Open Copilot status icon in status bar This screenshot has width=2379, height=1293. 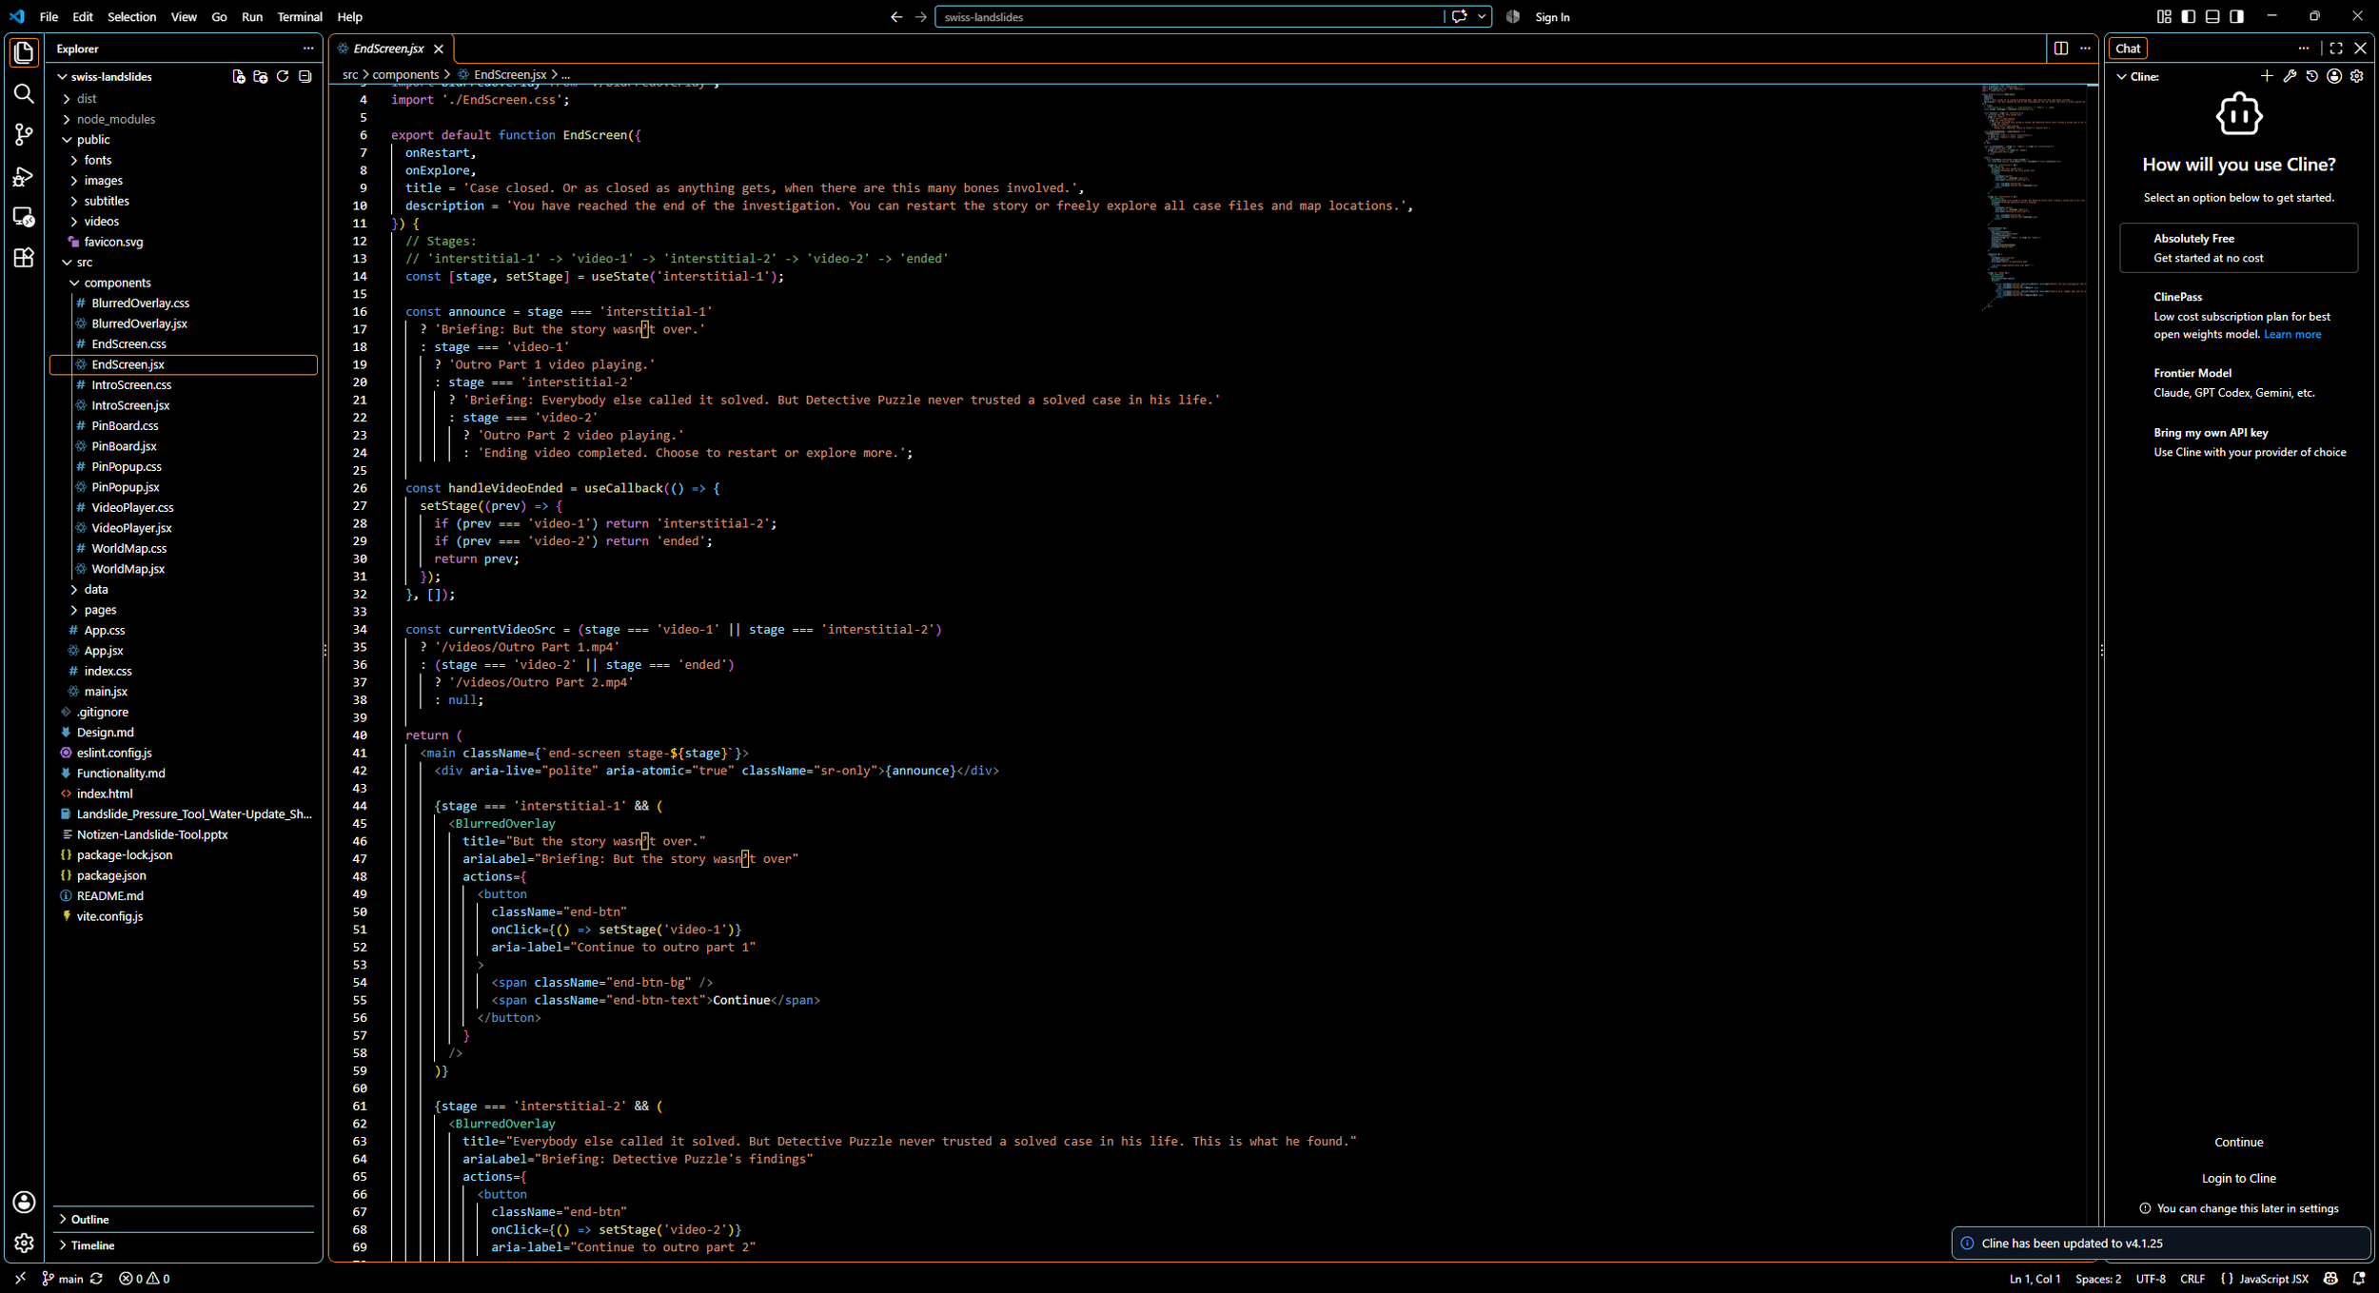point(2330,1279)
